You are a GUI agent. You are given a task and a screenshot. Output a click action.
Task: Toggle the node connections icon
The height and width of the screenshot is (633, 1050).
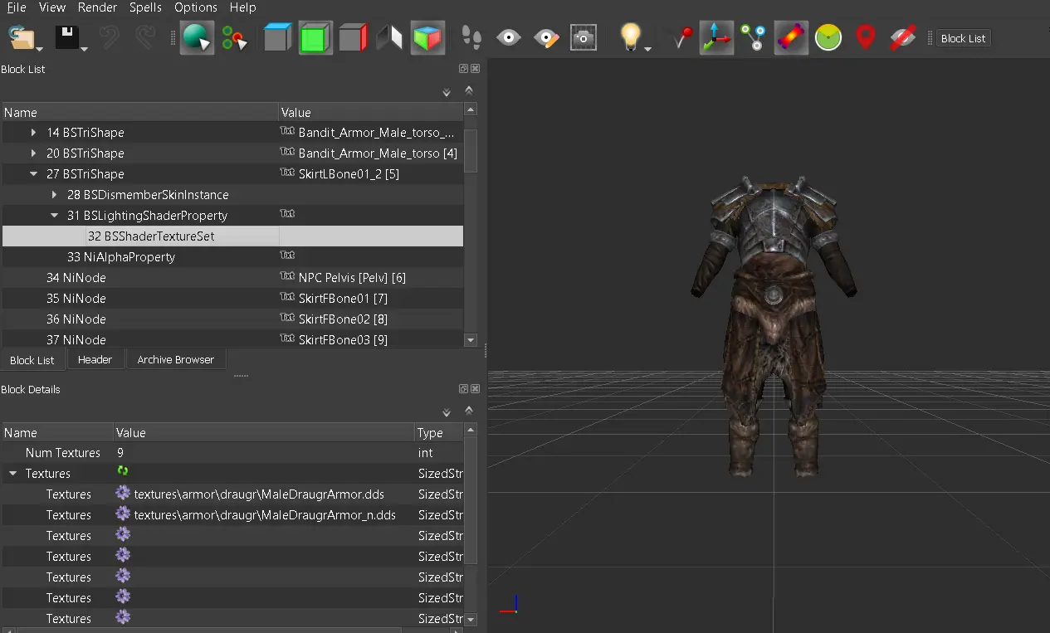click(754, 38)
